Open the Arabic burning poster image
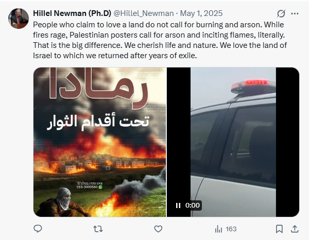The image size is (309, 240). [100, 142]
